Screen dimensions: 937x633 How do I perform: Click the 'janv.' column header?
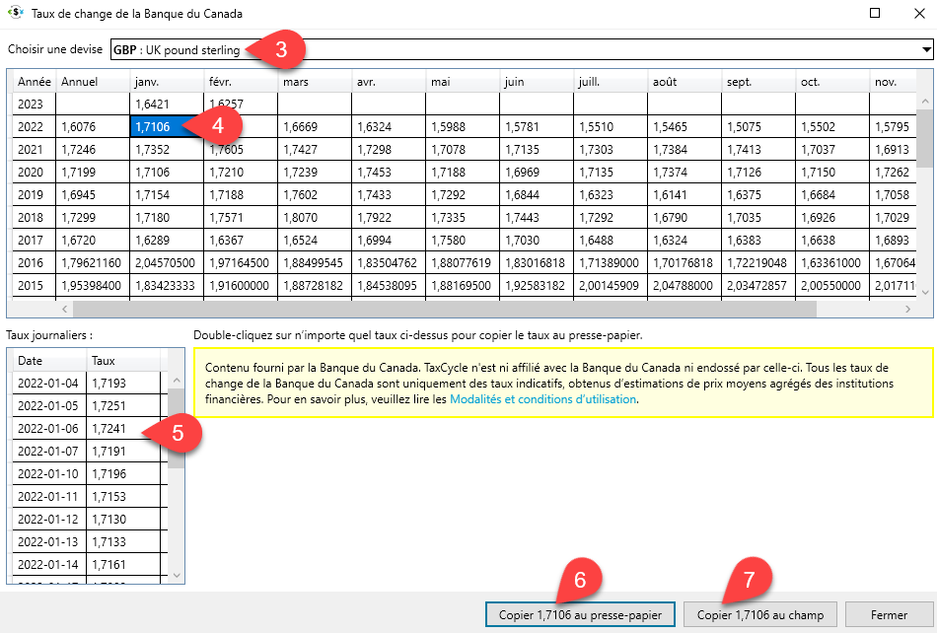tap(167, 82)
